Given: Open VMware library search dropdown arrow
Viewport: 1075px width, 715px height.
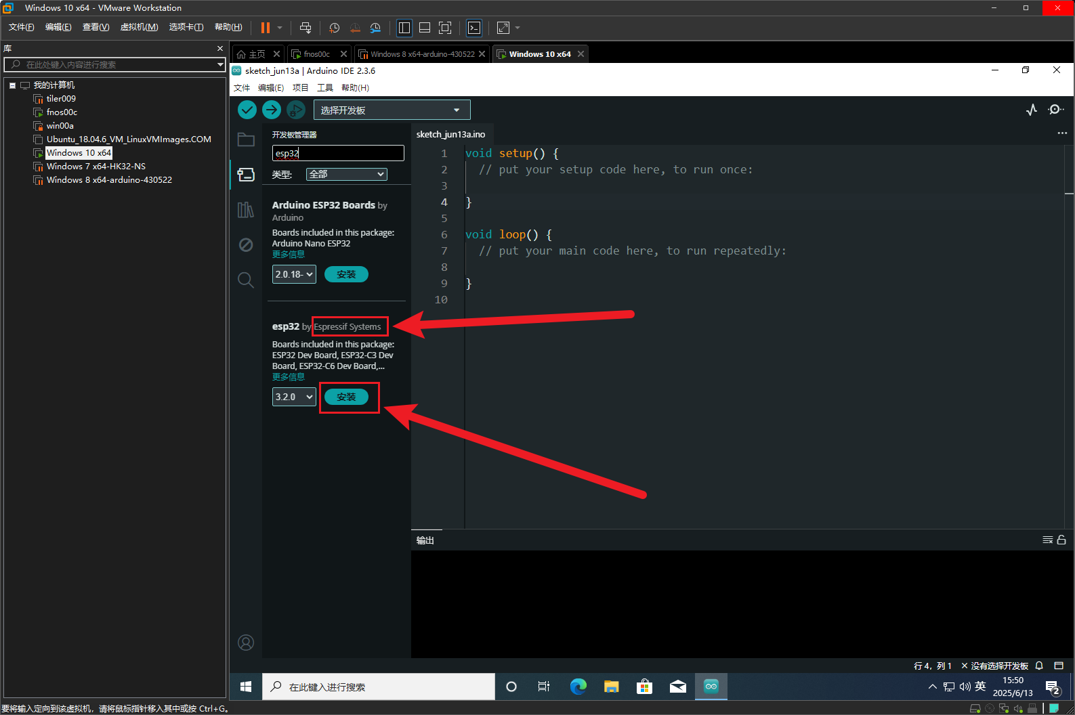Looking at the screenshot, I should (220, 64).
